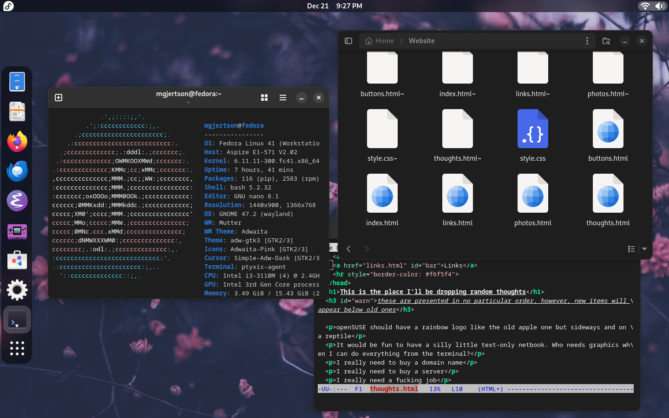Viewport: 669px width, 418px height.
Task: Click the search folder icon in Files
Action: 606,41
